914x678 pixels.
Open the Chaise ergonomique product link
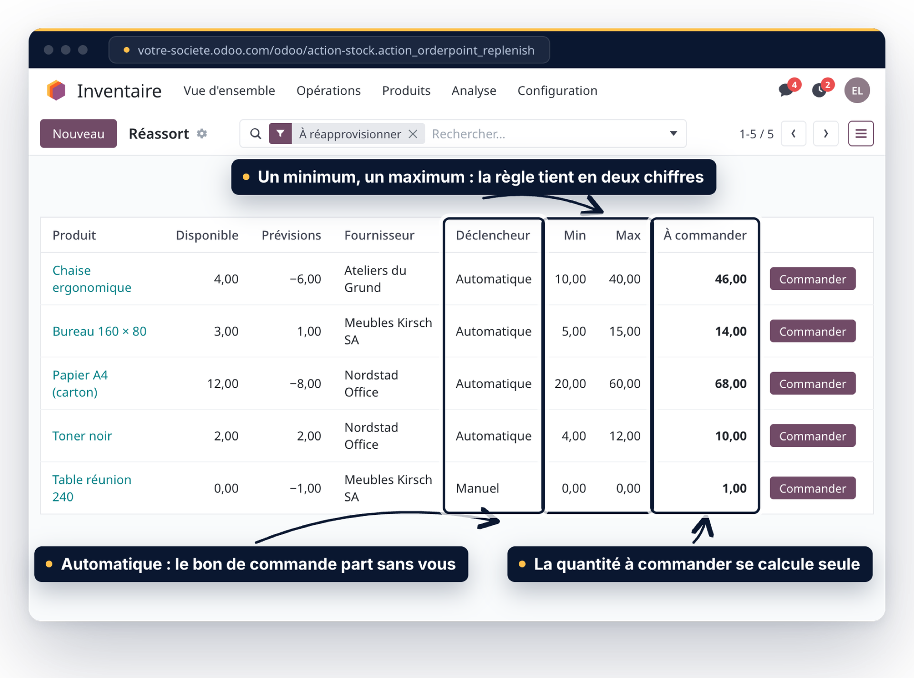pyautogui.click(x=92, y=279)
